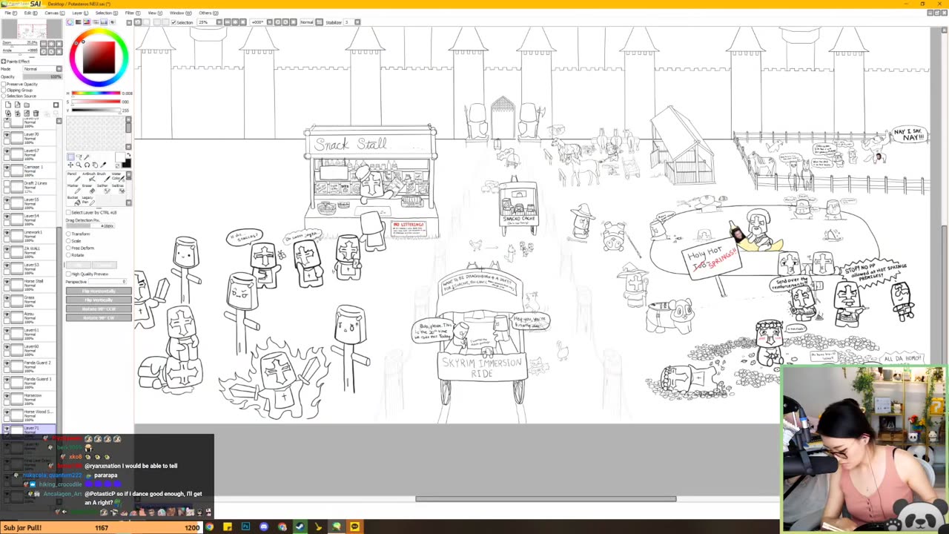The image size is (949, 534).
Task: Select the Transform radio option
Action: point(69,234)
